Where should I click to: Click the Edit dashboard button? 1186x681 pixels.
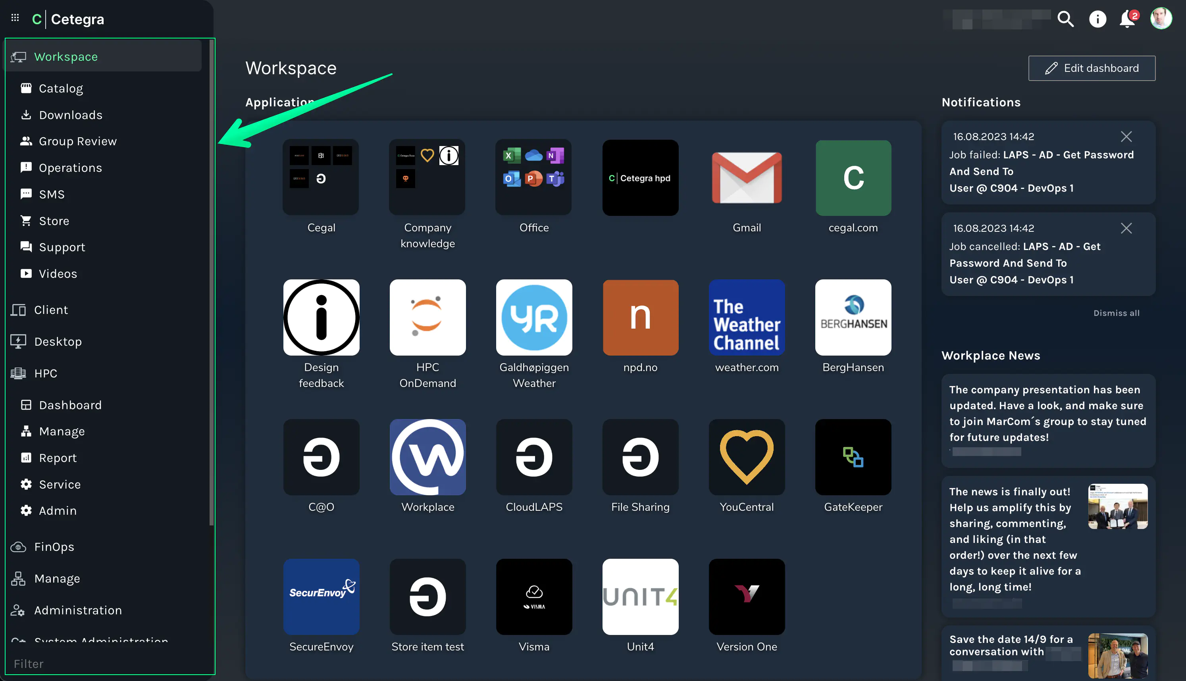[x=1092, y=68]
